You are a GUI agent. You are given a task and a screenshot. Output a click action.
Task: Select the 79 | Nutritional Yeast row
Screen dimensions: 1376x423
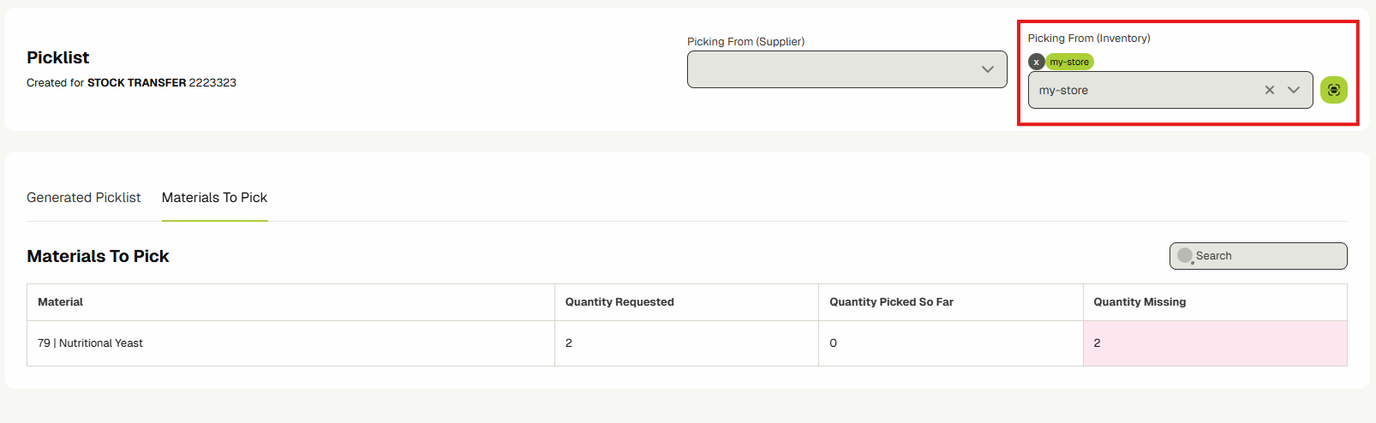tap(90, 343)
